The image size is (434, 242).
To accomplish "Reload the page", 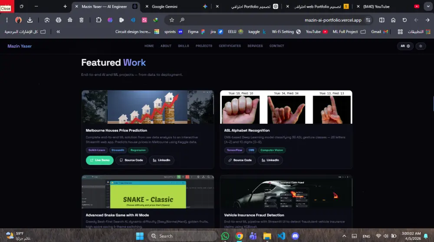I will pyautogui.click(x=404, y=20).
